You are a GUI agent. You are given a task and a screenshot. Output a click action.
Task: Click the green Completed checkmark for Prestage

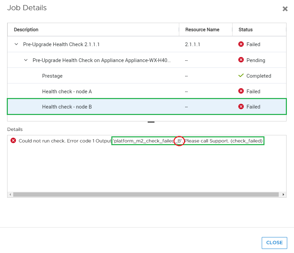(241, 76)
